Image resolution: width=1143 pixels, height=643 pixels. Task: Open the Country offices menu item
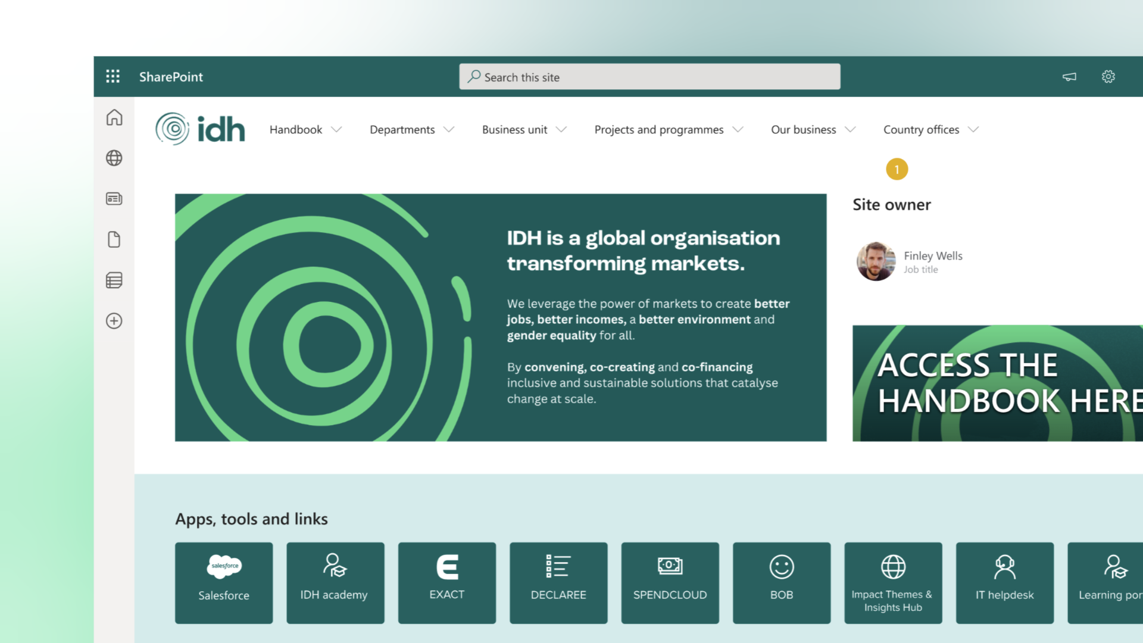pyautogui.click(x=922, y=130)
